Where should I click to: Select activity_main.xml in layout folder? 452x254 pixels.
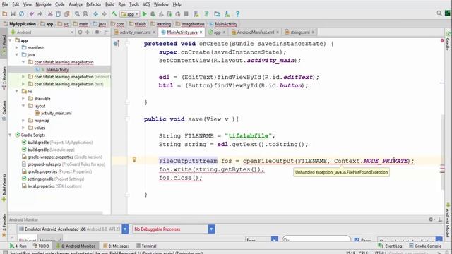pyautogui.click(x=56, y=113)
